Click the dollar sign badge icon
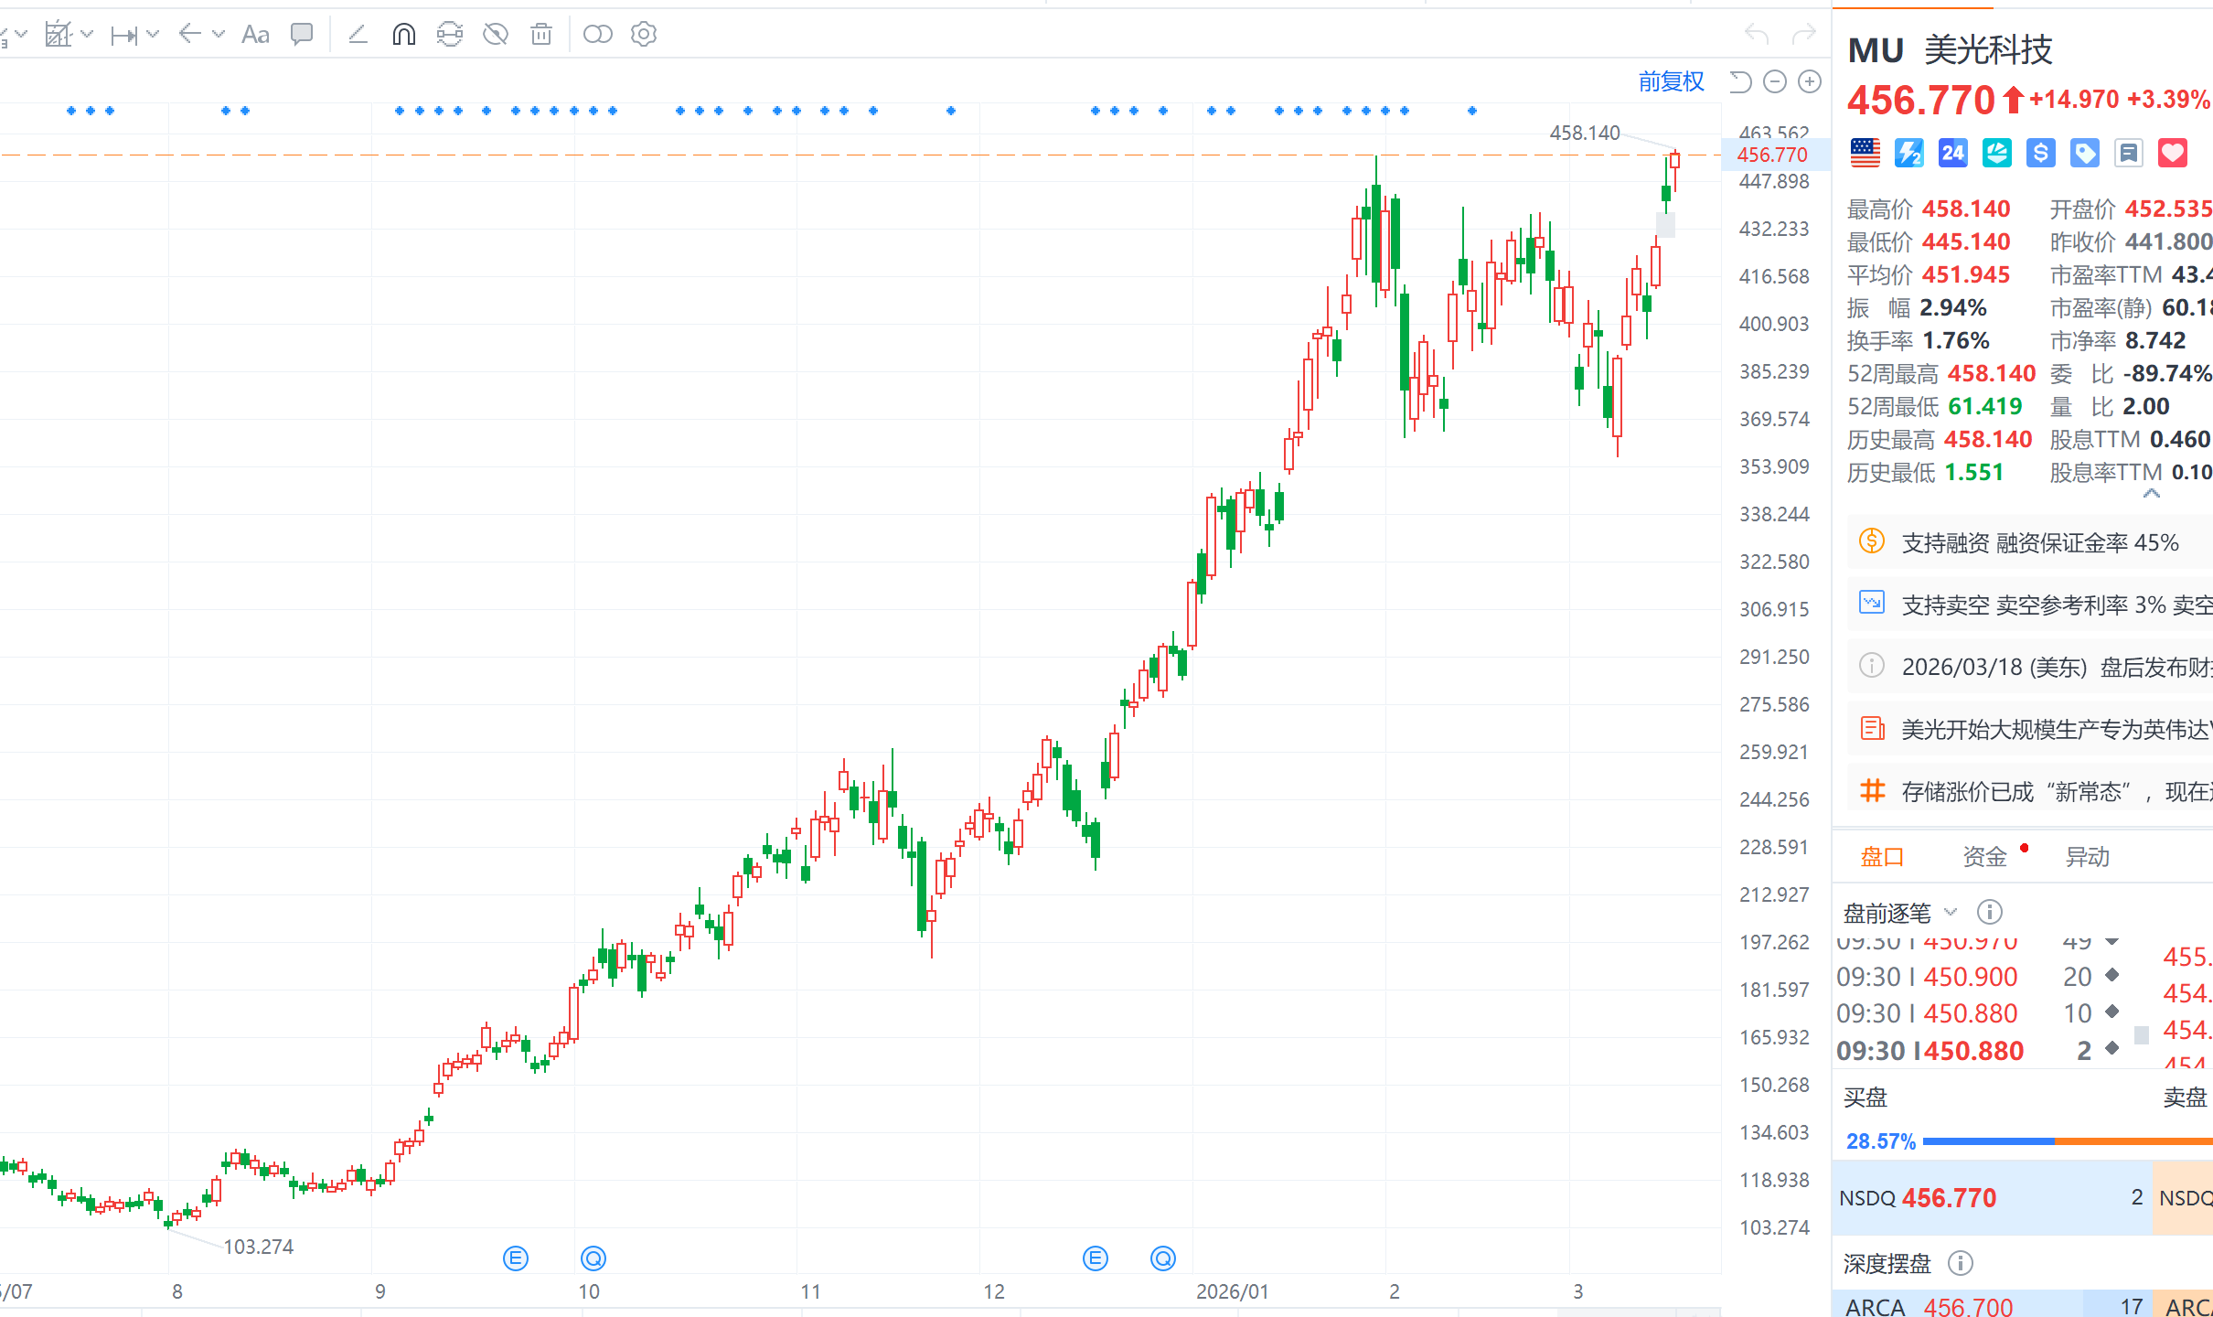The image size is (2213, 1317). click(x=2040, y=153)
